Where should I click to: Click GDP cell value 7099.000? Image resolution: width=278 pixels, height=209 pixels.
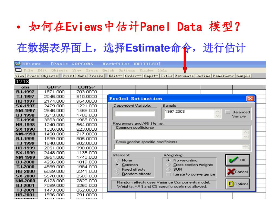point(54,185)
